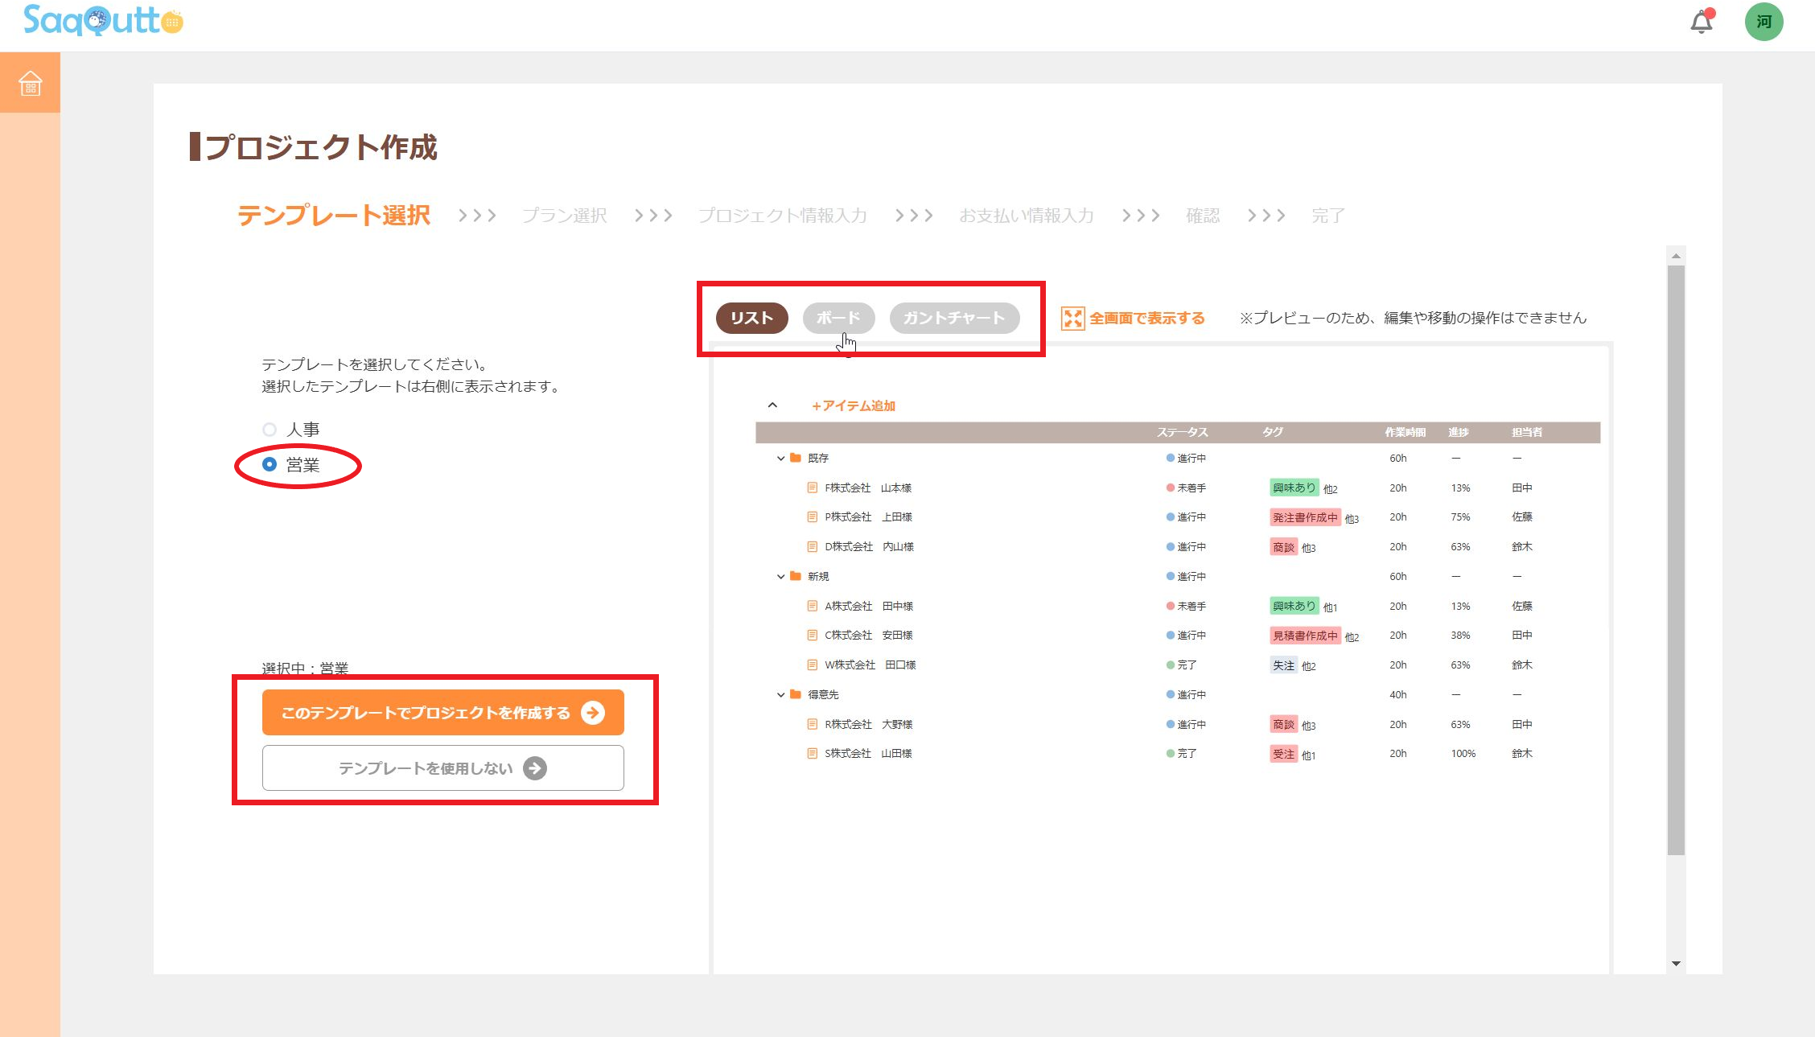Select the 営業 template radio button

(x=270, y=464)
